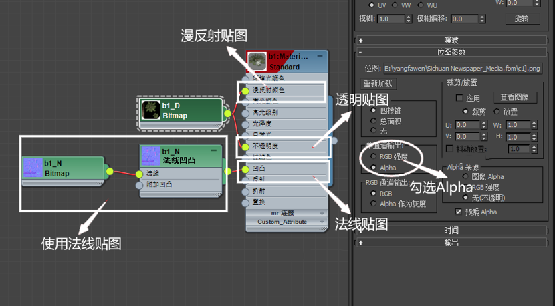Click the b1_D node output socket

[227, 114]
